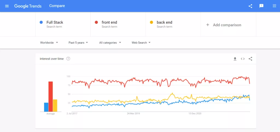
Task: Select the Compare header item
Action: [x=57, y=6]
